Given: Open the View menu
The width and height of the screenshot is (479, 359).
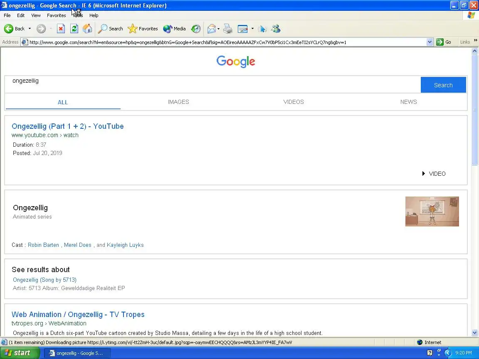Looking at the screenshot, I should 36,15.
